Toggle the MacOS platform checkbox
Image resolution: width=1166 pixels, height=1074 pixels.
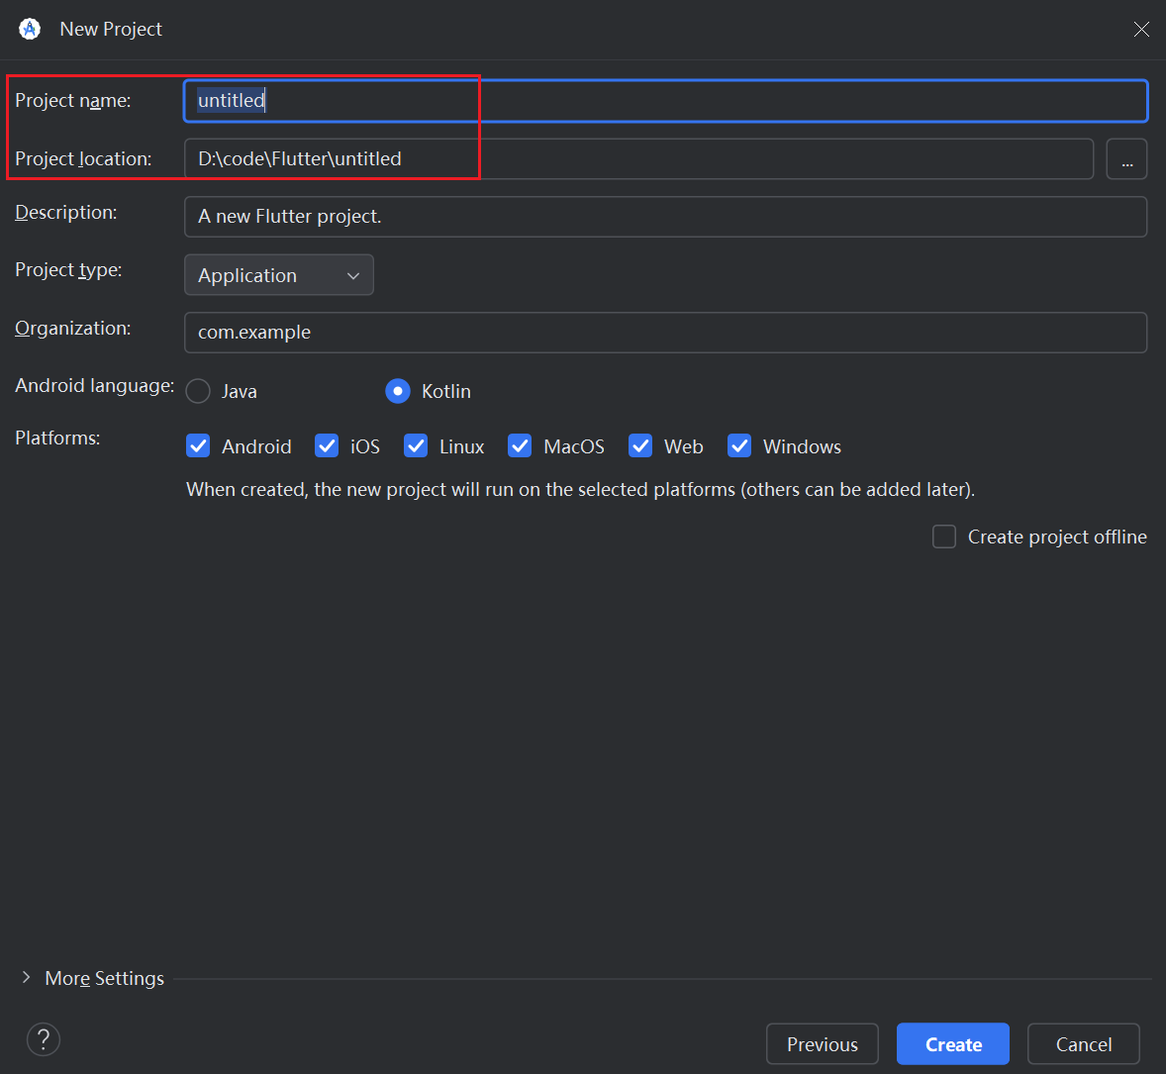pyautogui.click(x=520, y=446)
